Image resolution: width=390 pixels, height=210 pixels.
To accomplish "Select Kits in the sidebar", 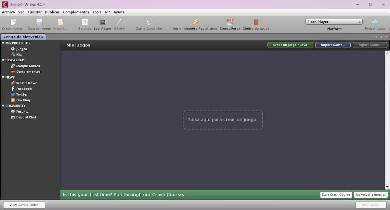I will (x=19, y=55).
